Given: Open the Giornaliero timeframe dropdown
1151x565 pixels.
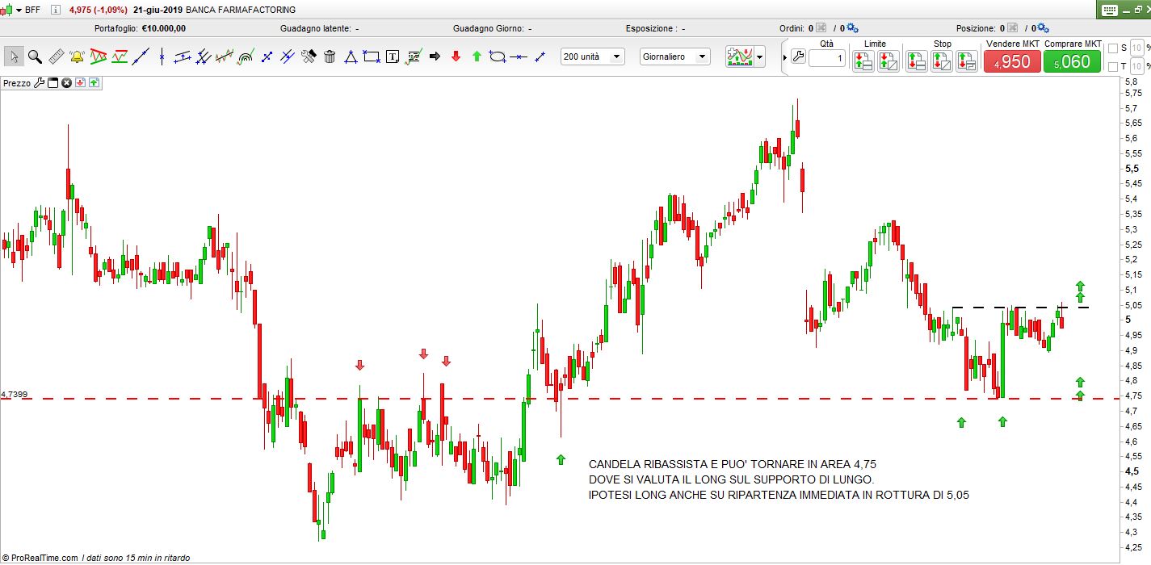Looking at the screenshot, I should pyautogui.click(x=674, y=56).
